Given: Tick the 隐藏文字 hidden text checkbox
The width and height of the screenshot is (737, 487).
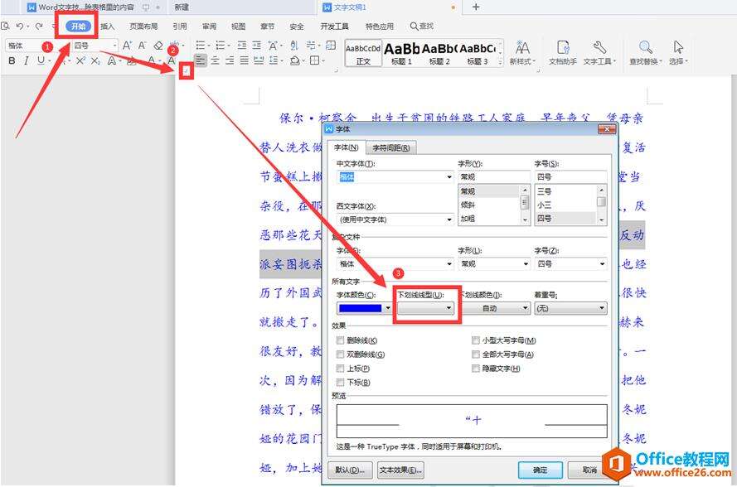Looking at the screenshot, I should coord(476,369).
